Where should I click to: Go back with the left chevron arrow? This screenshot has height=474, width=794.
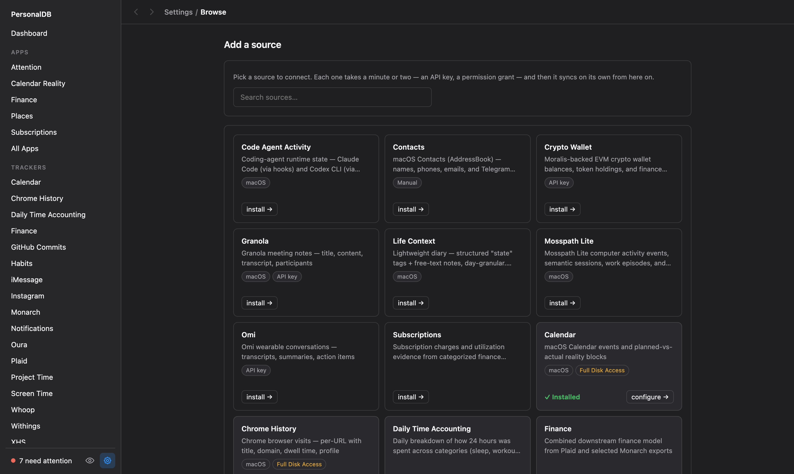[136, 12]
